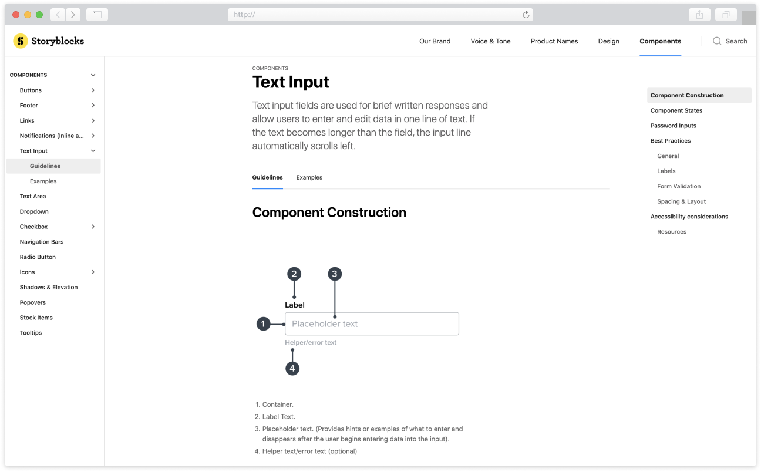Click the Storyblocks logo icon
The image size is (761, 472).
click(x=19, y=41)
